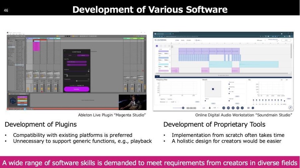Open BLOG in Soundmain top menu
The height and width of the screenshot is (168, 300).
point(183,40)
